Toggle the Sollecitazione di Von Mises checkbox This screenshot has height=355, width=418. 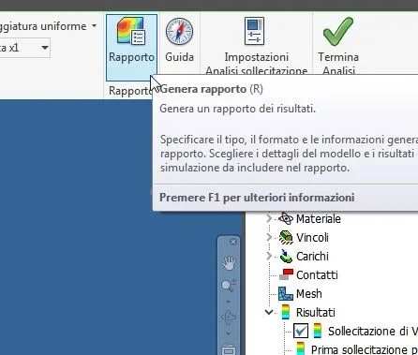pyautogui.click(x=301, y=331)
